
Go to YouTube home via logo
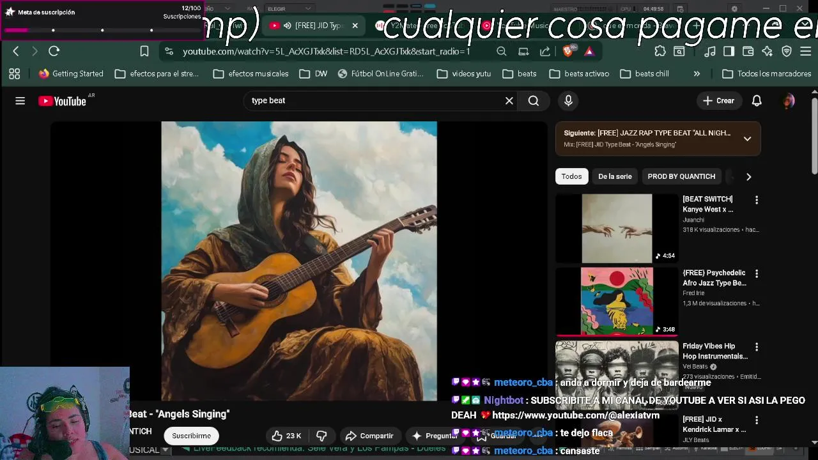62,101
